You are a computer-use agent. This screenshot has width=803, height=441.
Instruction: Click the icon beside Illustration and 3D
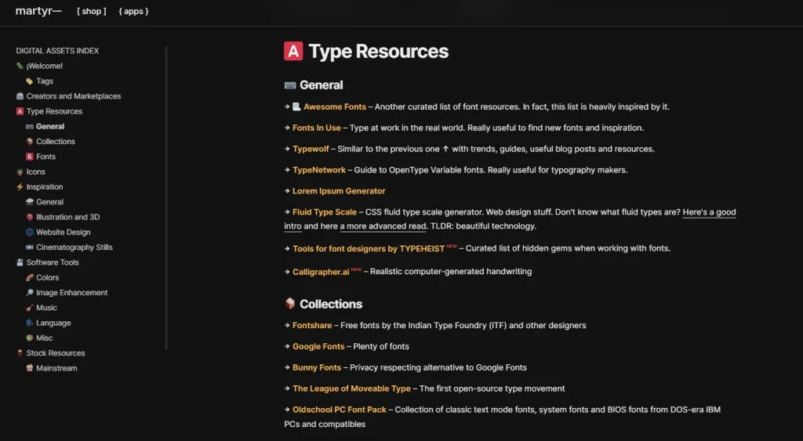coord(30,217)
